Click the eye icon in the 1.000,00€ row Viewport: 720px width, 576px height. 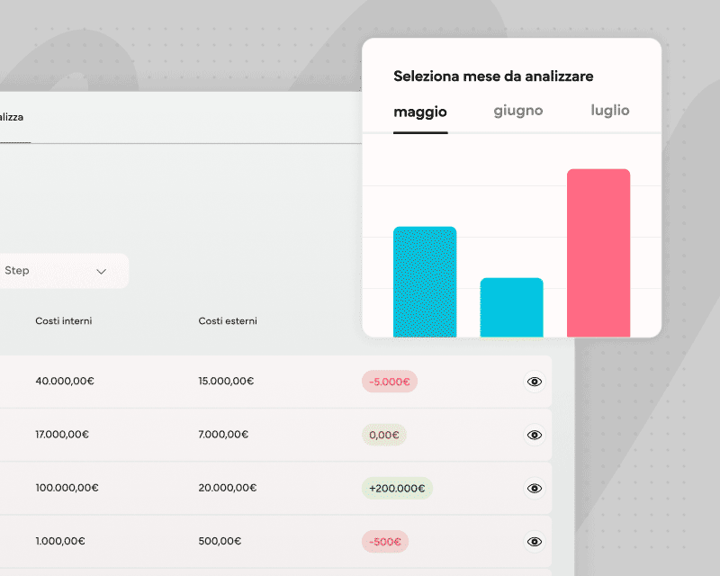pos(535,542)
